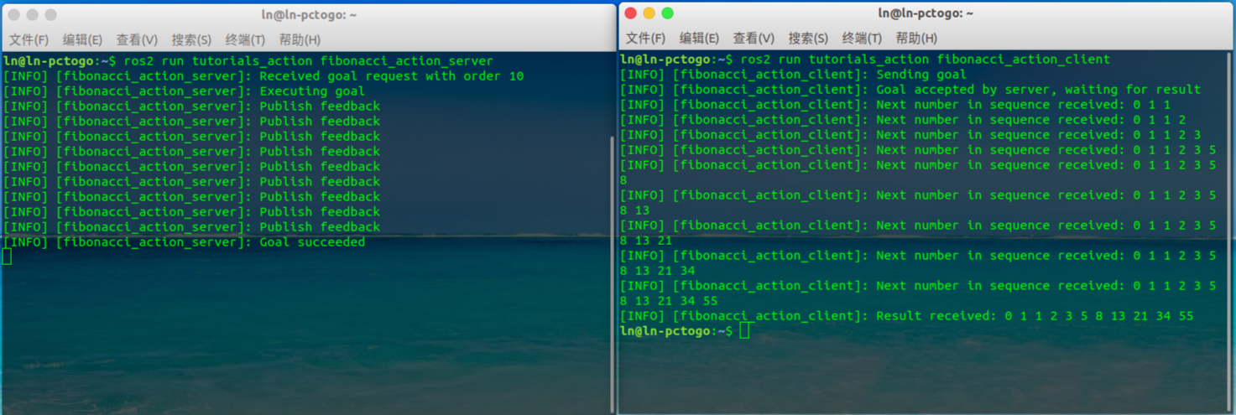This screenshot has height=415, width=1236.
Task: Click the 'Sending goal' client log line
Action: pyautogui.click(x=793, y=75)
